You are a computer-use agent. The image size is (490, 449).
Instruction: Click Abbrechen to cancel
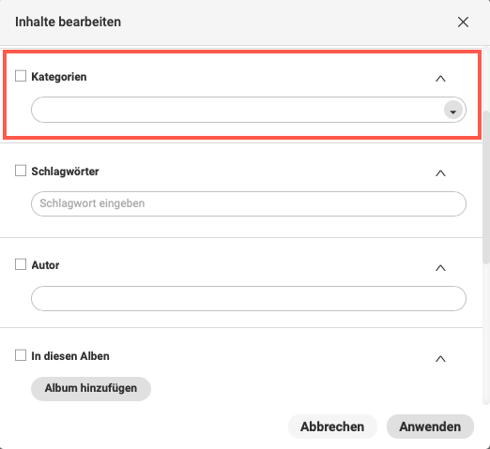(332, 427)
